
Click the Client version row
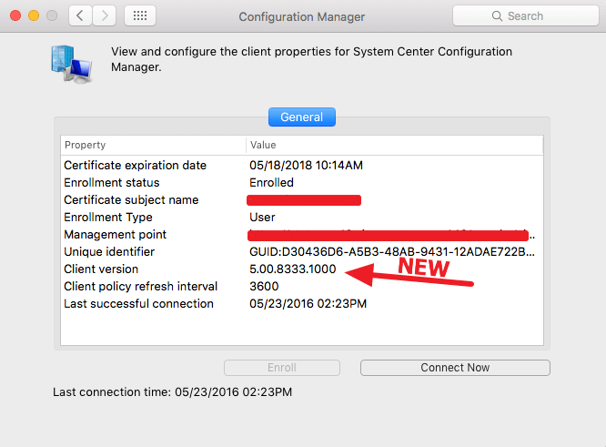101,269
